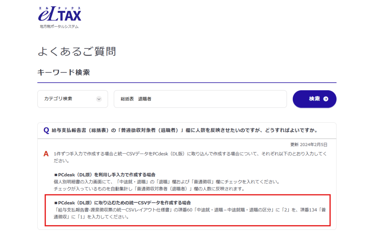Click the answer intro line starting with 1件ずつ手入力

[x=189, y=154]
